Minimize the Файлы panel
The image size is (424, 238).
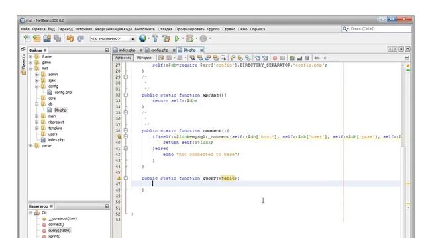(107, 50)
